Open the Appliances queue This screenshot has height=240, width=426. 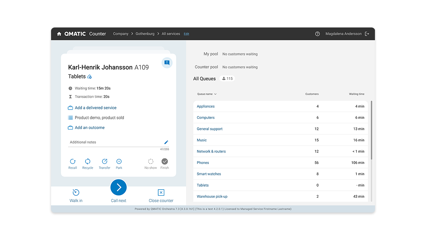click(206, 106)
